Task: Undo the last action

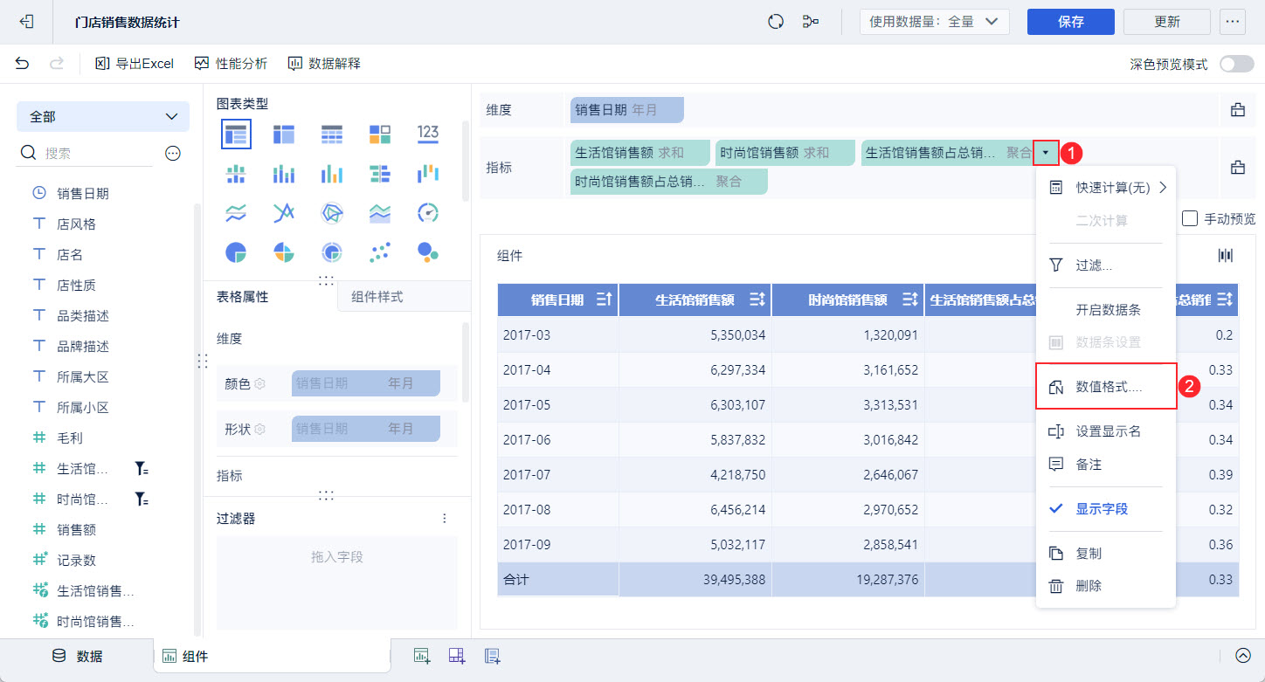Action: tap(22, 63)
